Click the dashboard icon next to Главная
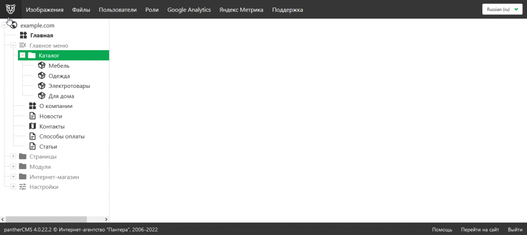The width and height of the screenshot is (527, 235). tap(23, 35)
